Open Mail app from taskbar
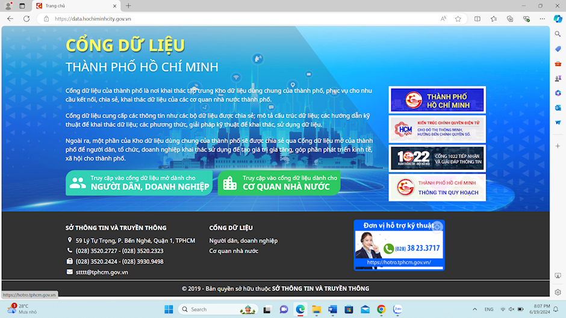The image size is (566, 318). coord(365,310)
